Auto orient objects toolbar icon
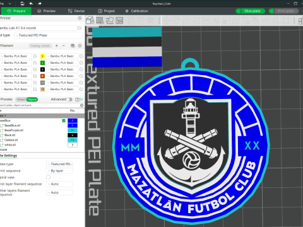 click(110, 20)
